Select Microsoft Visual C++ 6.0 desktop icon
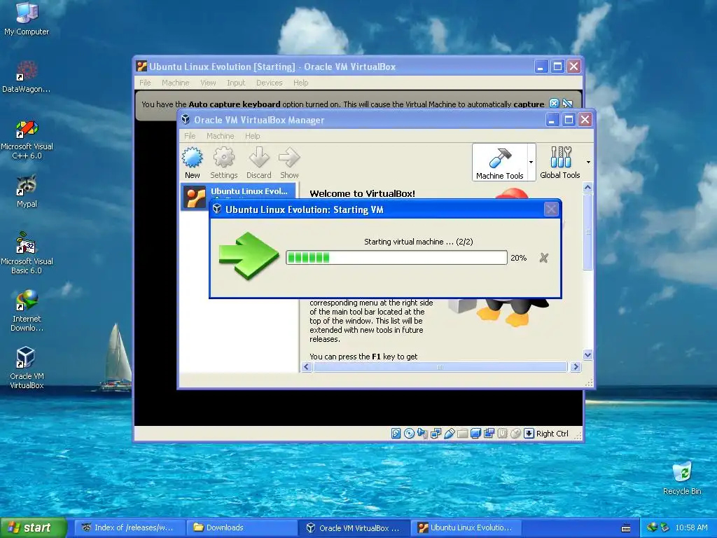 point(27,139)
